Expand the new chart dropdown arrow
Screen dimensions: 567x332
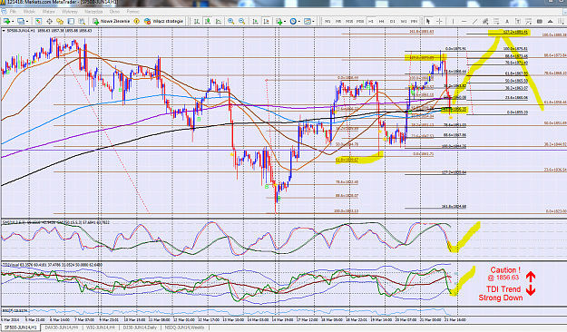coord(13,22)
